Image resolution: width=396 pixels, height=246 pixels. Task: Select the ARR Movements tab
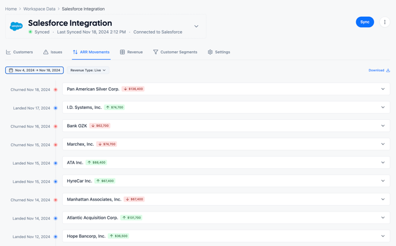(x=91, y=52)
